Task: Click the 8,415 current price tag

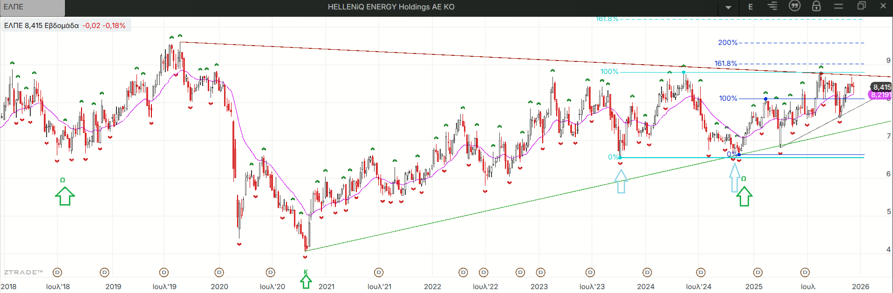Action: 881,87
